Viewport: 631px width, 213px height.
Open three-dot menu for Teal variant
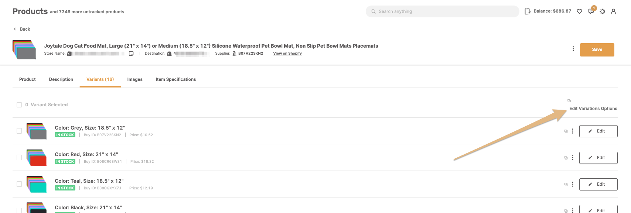(573, 184)
